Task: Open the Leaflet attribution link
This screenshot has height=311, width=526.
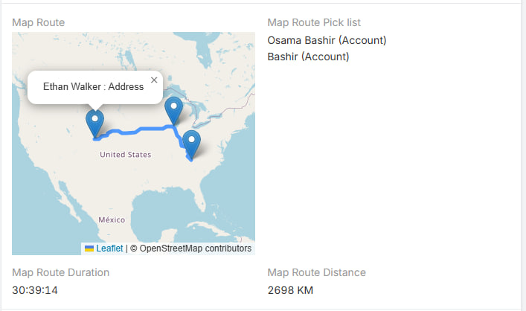Action: click(x=109, y=249)
